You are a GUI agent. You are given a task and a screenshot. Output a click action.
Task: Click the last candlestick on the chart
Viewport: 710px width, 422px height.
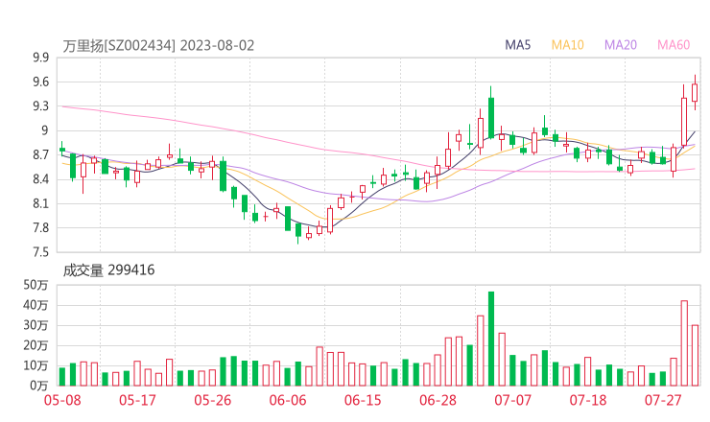(695, 93)
